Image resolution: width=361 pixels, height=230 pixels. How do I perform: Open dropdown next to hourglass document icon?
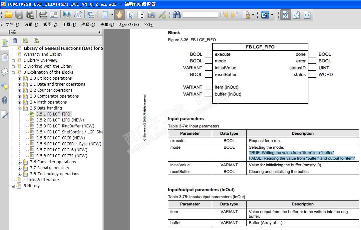(x=253, y=15)
